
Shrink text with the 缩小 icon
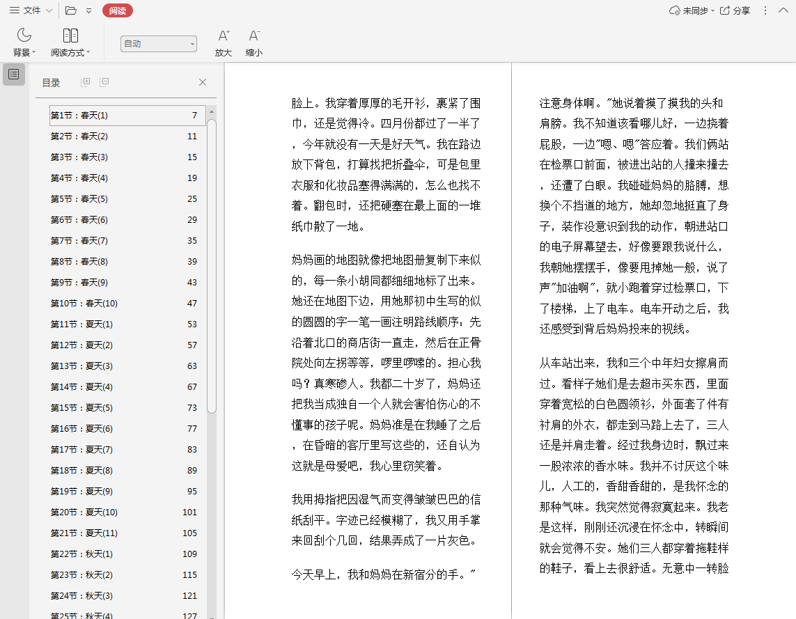click(254, 36)
